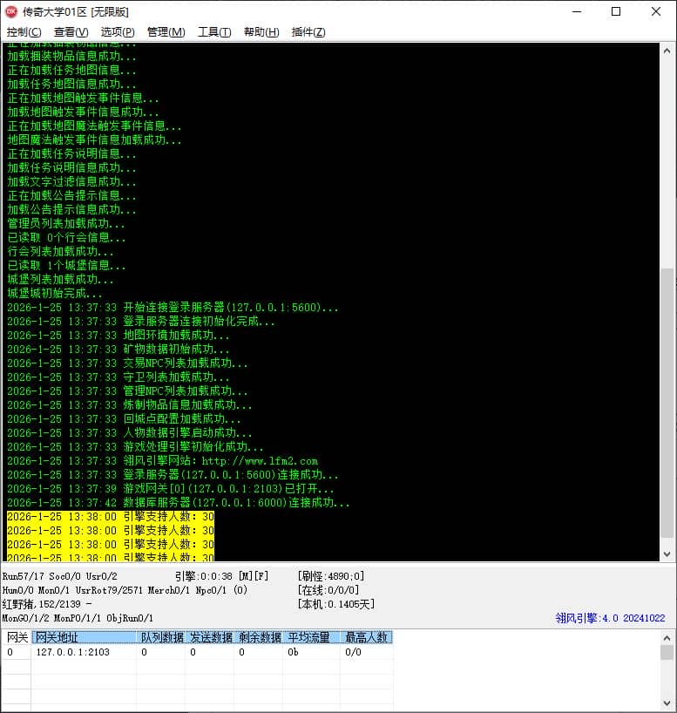The width and height of the screenshot is (677, 713).
Task: Click the 发送数据 column header
Action: (x=210, y=637)
